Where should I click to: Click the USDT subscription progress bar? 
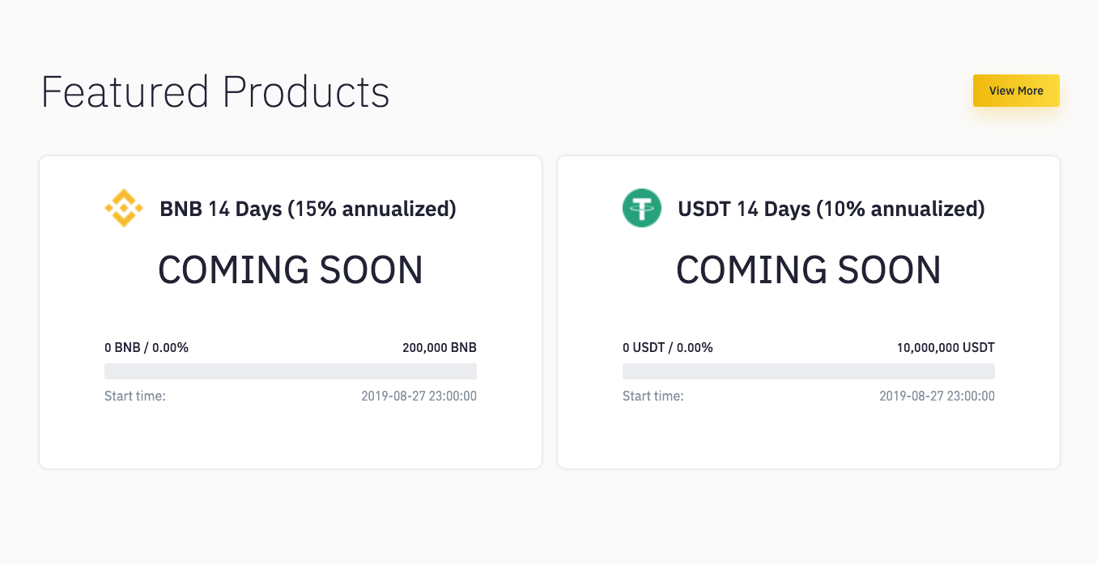809,371
